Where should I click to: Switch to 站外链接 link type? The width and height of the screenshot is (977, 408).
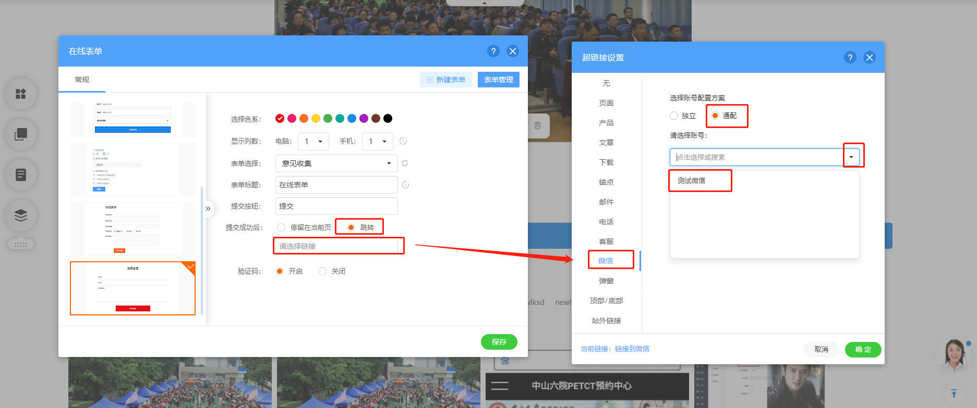click(606, 321)
